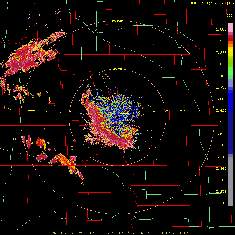Click the 0.627 color scale value
This screenshot has height=235, width=235.
(221, 111)
